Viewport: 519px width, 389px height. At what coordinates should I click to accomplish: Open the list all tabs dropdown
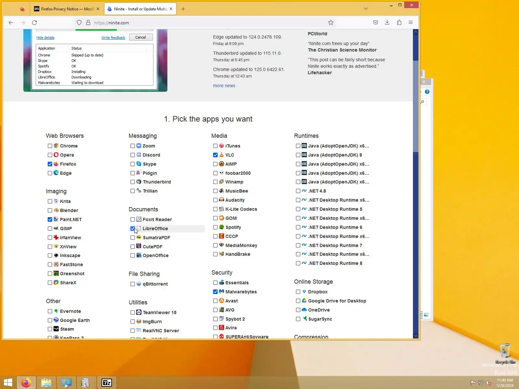(x=366, y=9)
